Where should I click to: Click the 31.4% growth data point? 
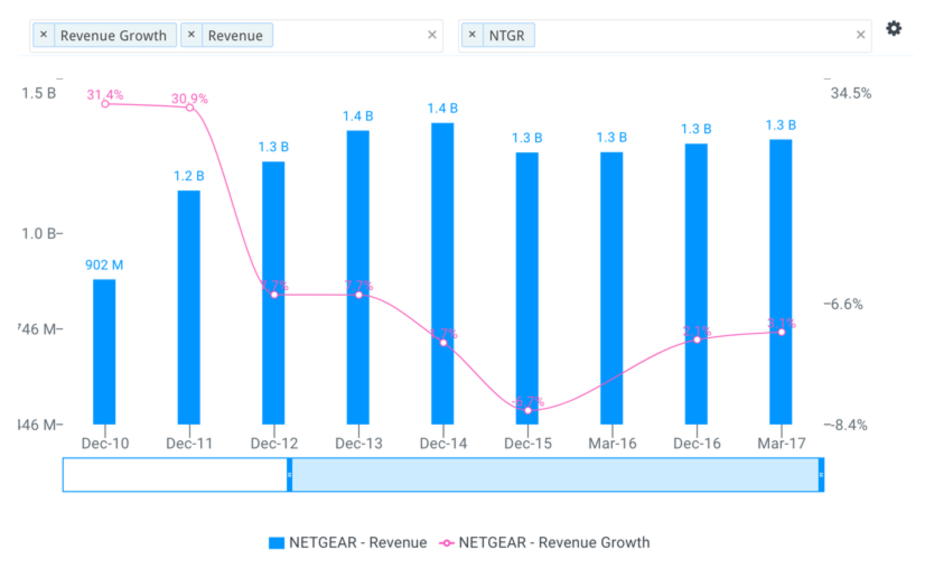pos(105,104)
